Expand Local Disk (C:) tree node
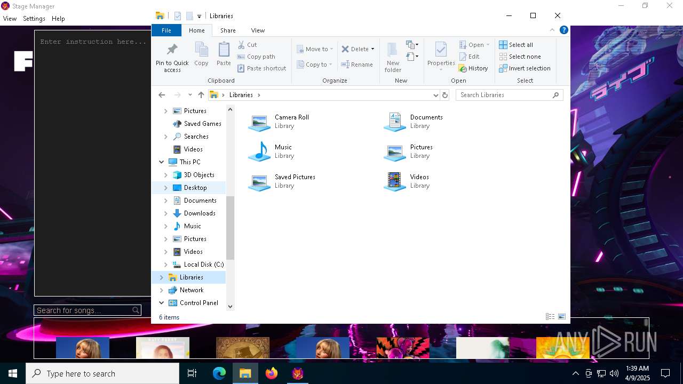This screenshot has width=683, height=384. 165,265
